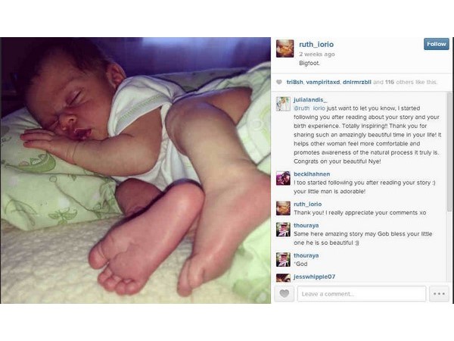
Task: Click the @ruth_iorio mention in first comment
Action: (309, 108)
